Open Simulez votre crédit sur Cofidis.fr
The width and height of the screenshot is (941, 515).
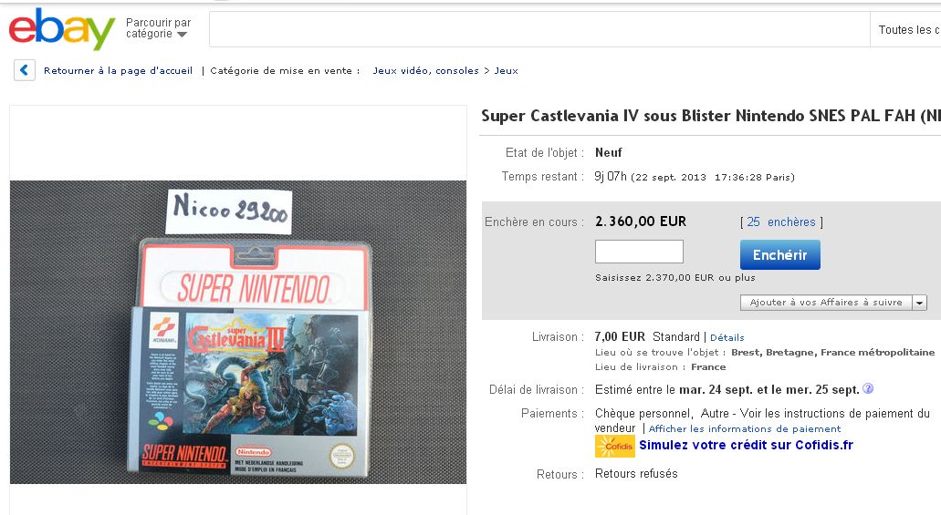(x=746, y=445)
